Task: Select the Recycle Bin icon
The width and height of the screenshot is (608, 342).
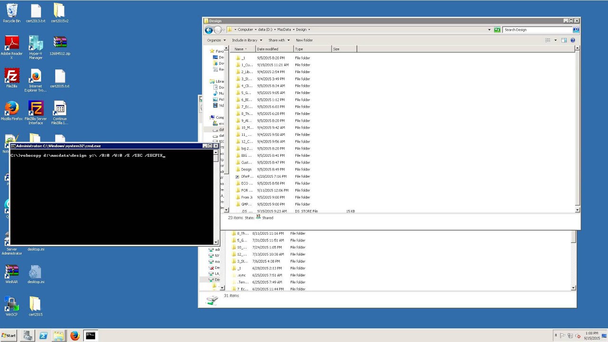Action: coord(12,13)
